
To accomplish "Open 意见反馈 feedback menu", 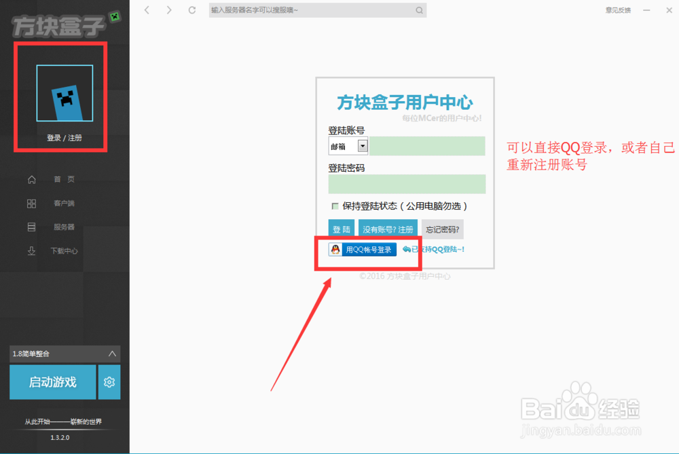I will click(617, 10).
